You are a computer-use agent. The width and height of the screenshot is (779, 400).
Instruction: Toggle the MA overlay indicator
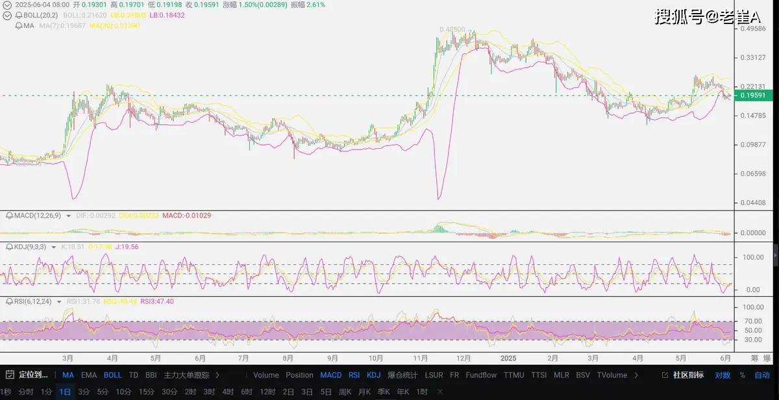click(x=68, y=375)
